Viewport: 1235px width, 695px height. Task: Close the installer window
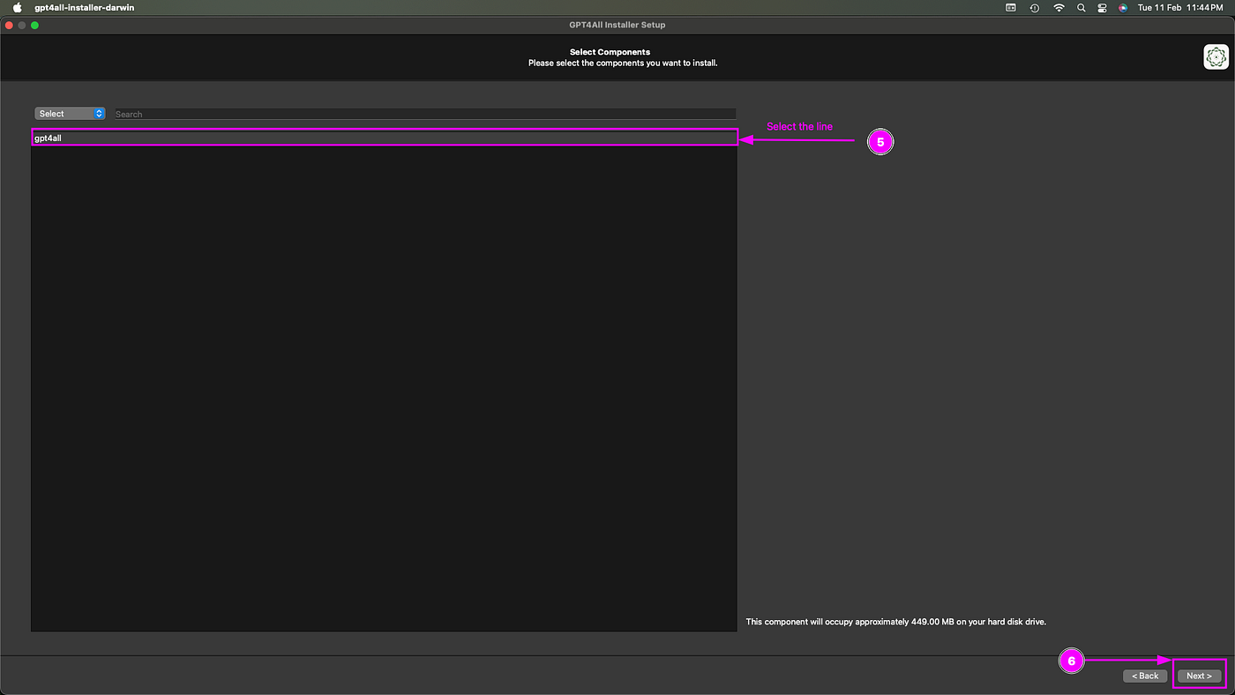click(10, 25)
